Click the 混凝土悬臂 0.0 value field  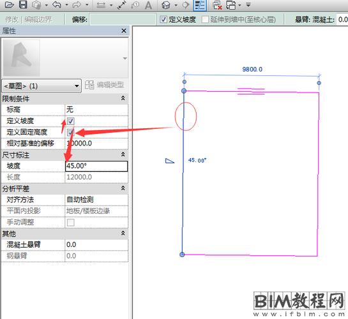[96, 245]
